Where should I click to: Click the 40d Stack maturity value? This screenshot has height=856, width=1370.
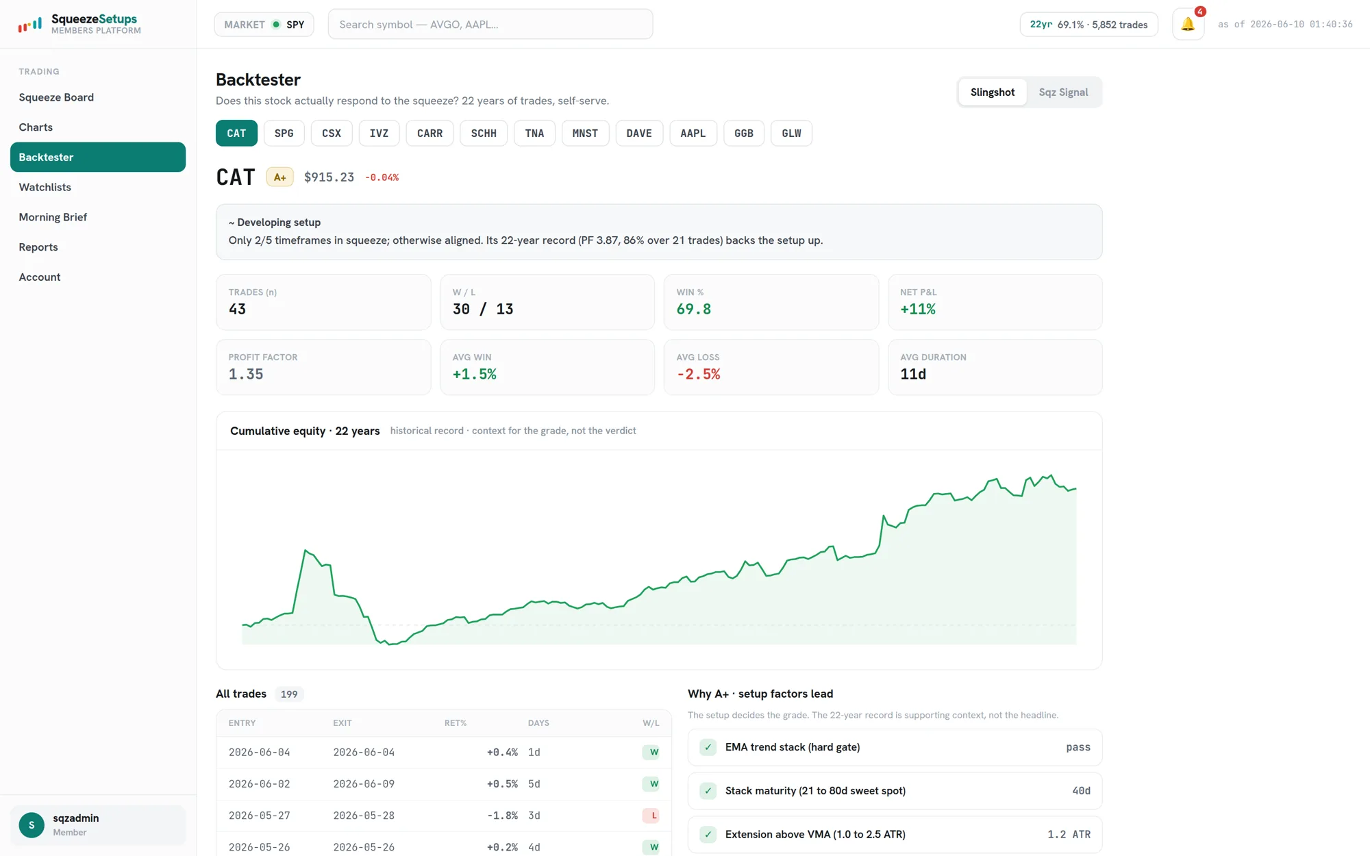(x=1081, y=791)
